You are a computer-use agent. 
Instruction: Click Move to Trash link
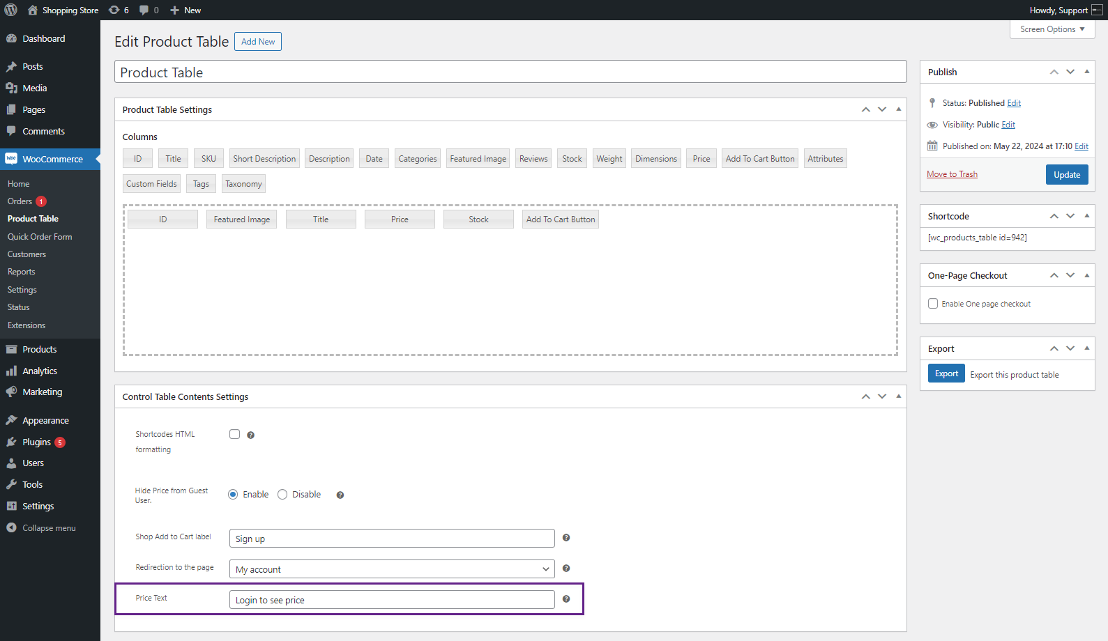[952, 174]
